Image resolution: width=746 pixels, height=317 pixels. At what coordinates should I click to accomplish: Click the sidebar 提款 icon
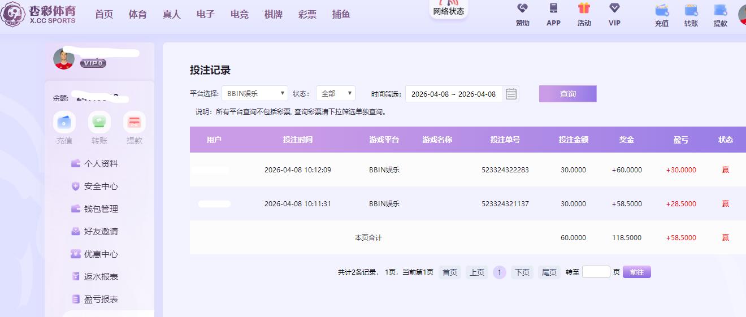tap(135, 122)
